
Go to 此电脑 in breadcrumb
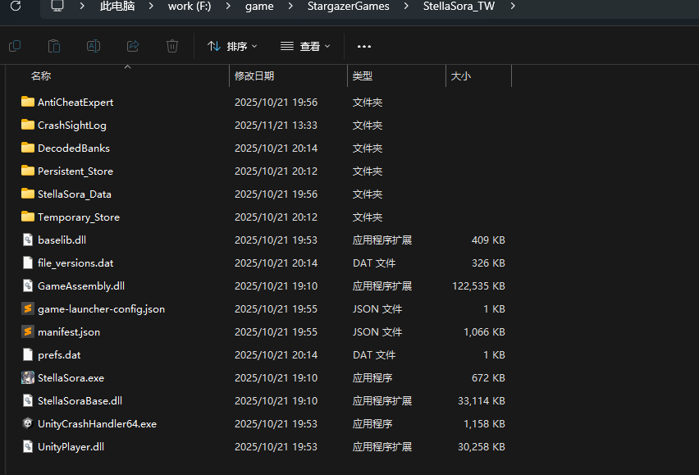click(x=117, y=7)
